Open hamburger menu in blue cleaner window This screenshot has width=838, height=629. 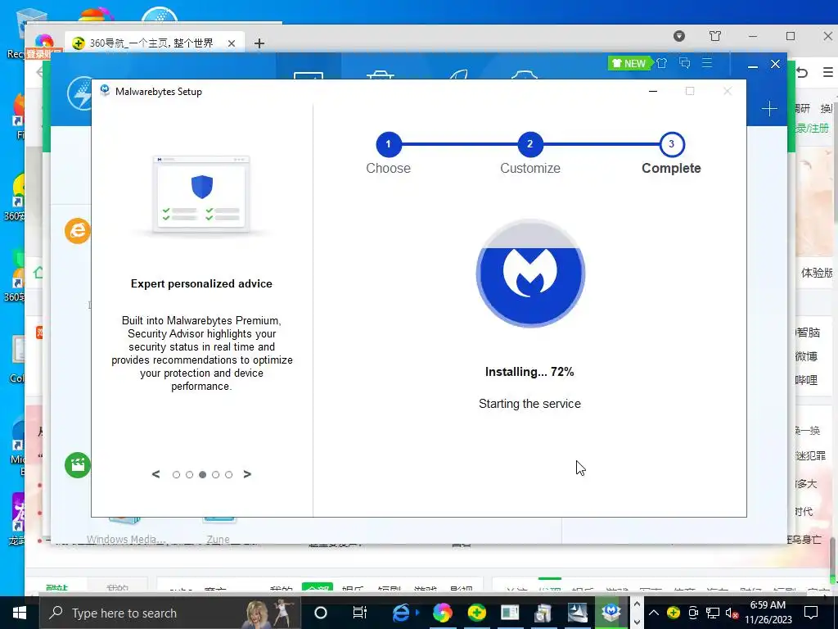point(707,63)
